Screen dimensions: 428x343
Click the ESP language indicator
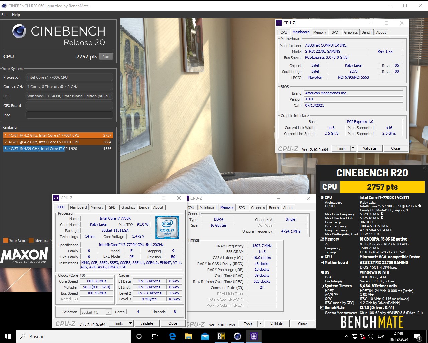tap(381, 336)
